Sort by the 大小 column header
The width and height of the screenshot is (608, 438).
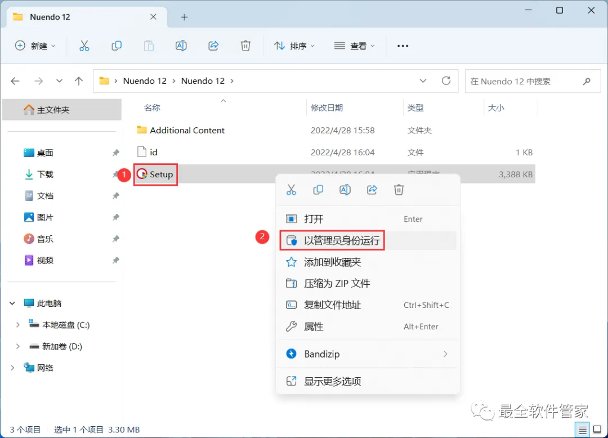(496, 108)
